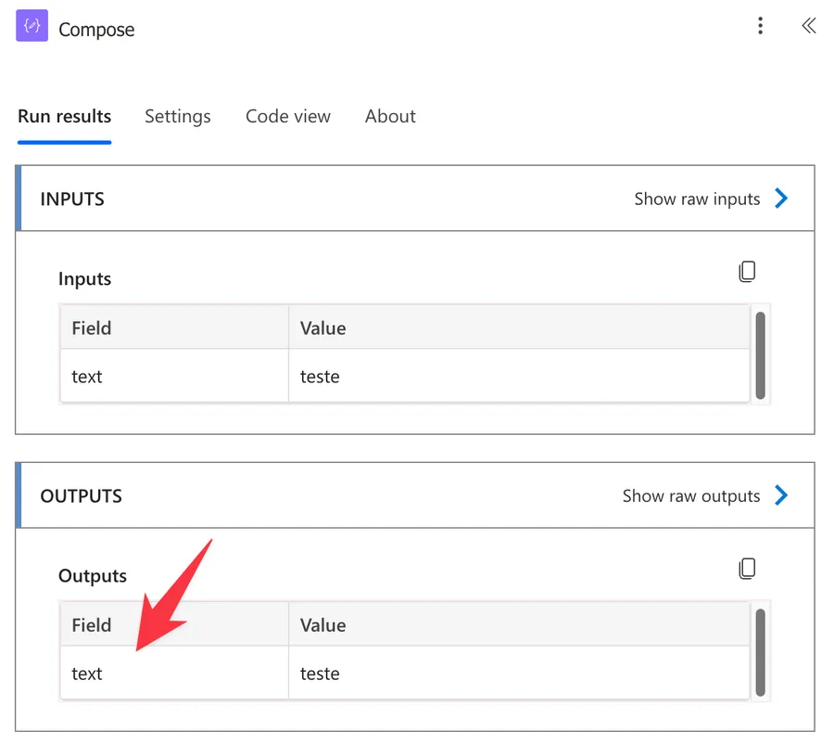Copy the Outputs table contents
Image resolution: width=834 pixels, height=744 pixels.
(x=747, y=569)
